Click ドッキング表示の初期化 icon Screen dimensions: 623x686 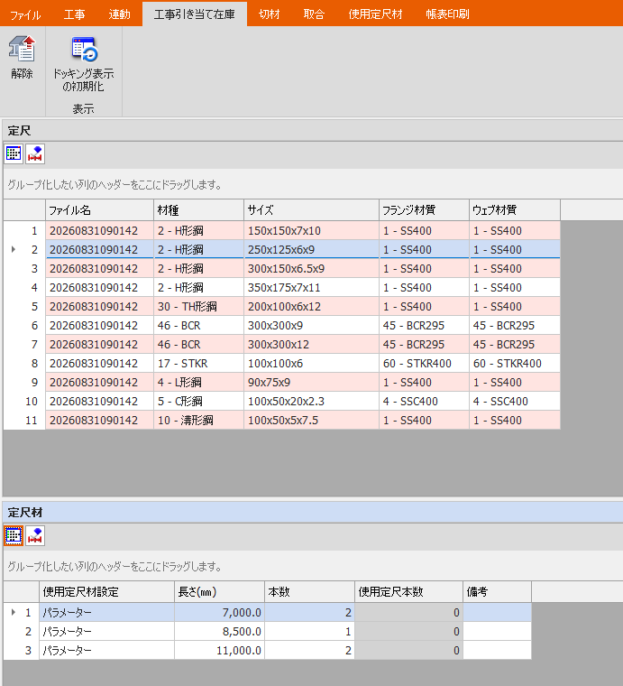(84, 49)
